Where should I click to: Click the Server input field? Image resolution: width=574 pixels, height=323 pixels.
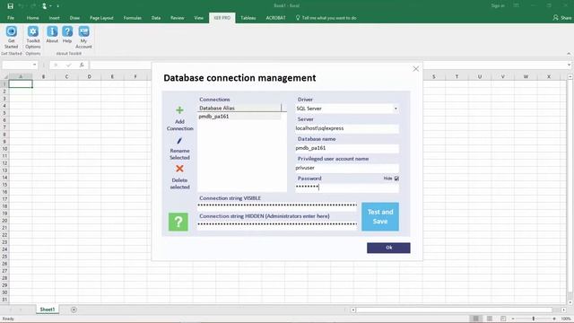(347, 128)
